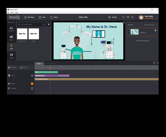Collapse the Scenes panel with the arrow
Screen dimensions: 166x137
tap(124, 23)
